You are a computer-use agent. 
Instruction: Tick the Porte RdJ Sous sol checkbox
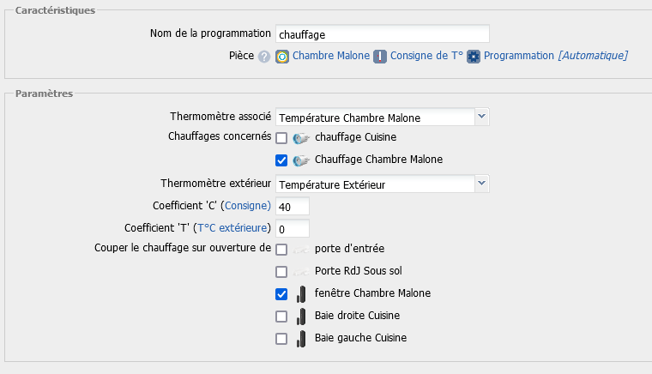281,271
